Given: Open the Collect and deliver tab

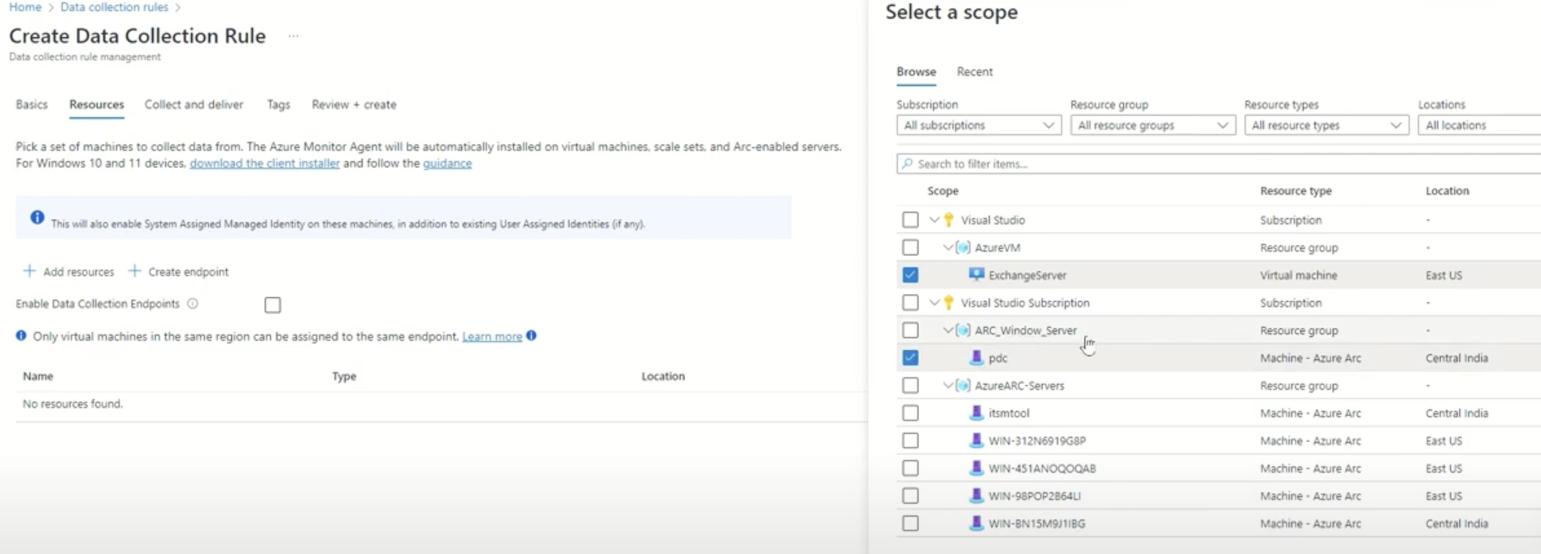Looking at the screenshot, I should [x=194, y=104].
